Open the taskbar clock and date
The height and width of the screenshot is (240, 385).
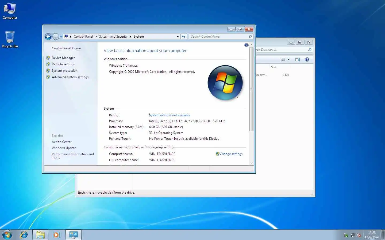372,235
